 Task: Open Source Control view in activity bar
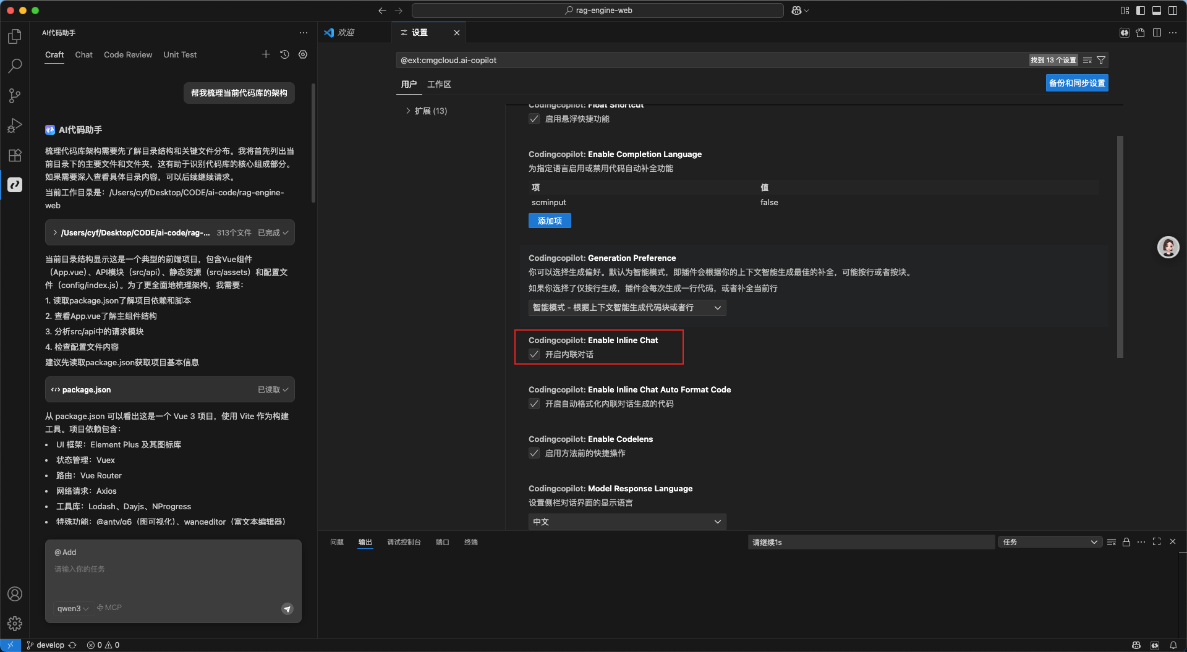[15, 96]
